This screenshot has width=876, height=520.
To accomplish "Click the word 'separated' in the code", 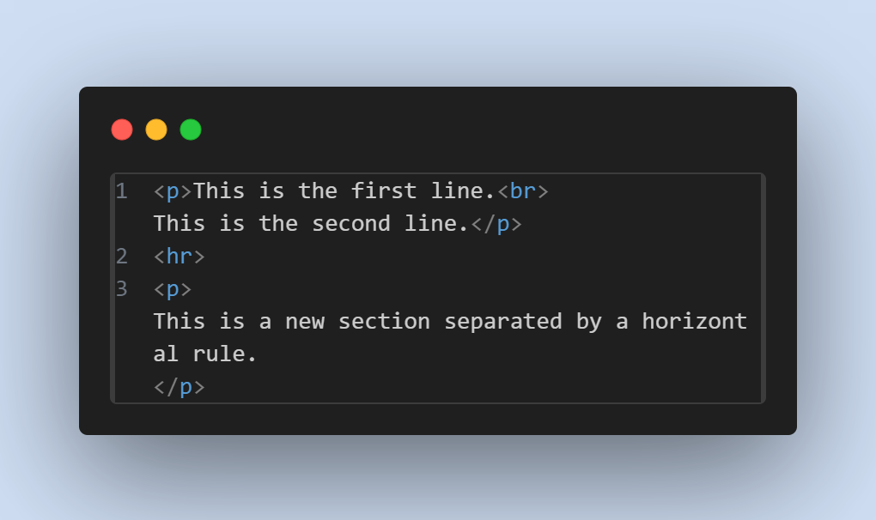I will pos(502,322).
